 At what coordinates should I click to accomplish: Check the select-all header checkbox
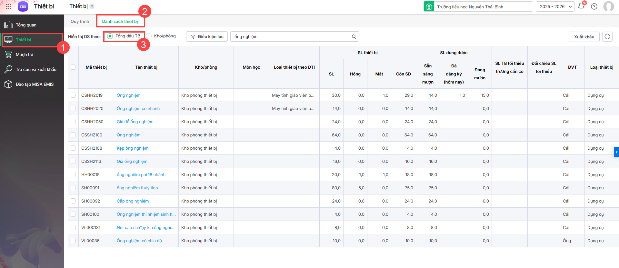pyautogui.click(x=73, y=67)
